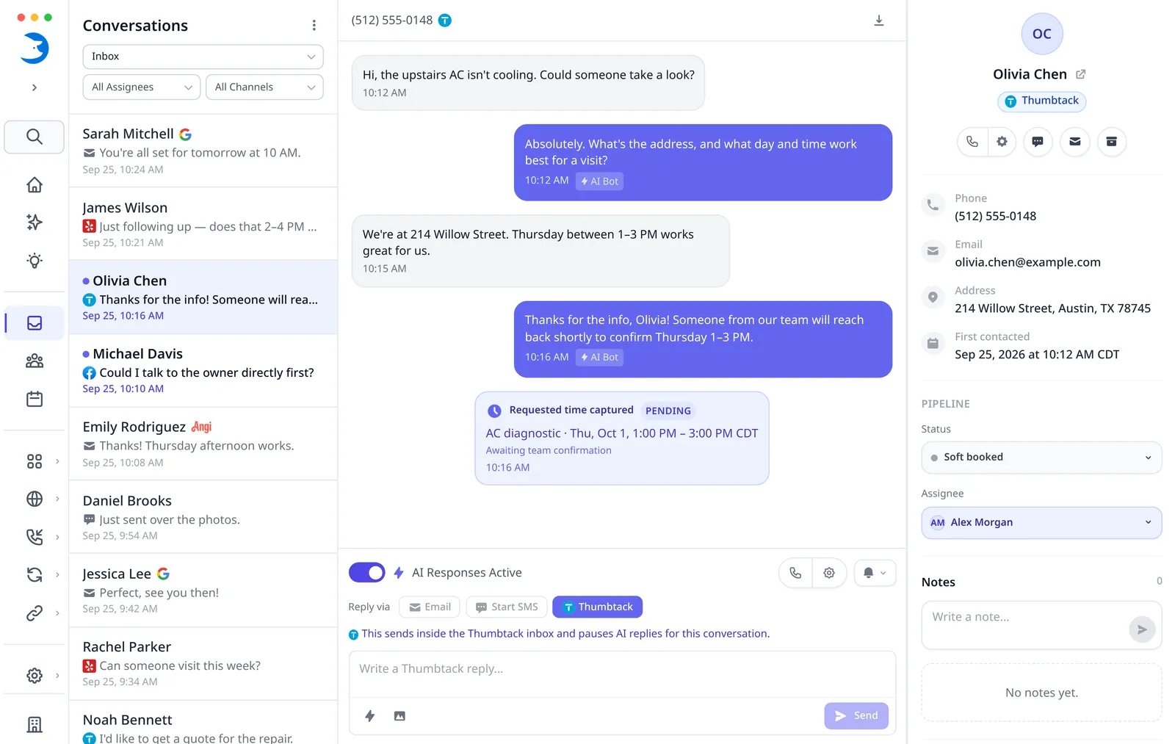This screenshot has width=1175, height=744.
Task: Expand the sidebar with the arrow below logo
Action: (35, 87)
